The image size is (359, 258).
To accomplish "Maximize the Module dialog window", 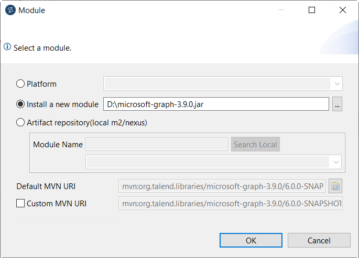I will pos(312,10).
